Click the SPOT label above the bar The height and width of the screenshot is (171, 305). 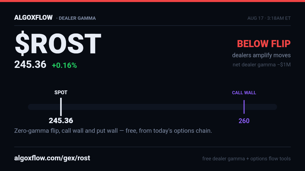click(61, 92)
